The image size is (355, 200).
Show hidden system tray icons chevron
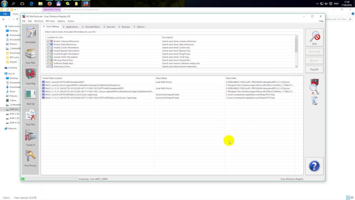pyautogui.click(x=318, y=4)
